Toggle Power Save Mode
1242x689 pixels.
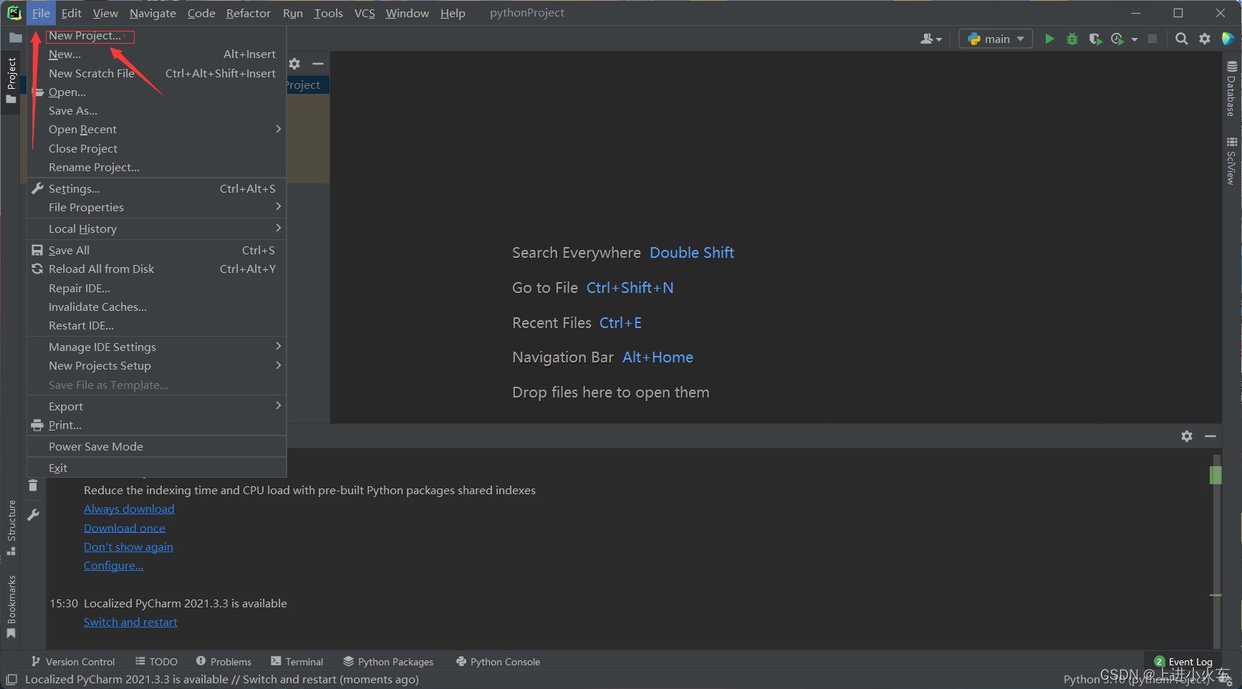coord(156,446)
